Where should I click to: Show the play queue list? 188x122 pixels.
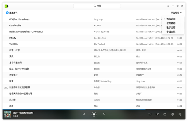tap(180, 114)
